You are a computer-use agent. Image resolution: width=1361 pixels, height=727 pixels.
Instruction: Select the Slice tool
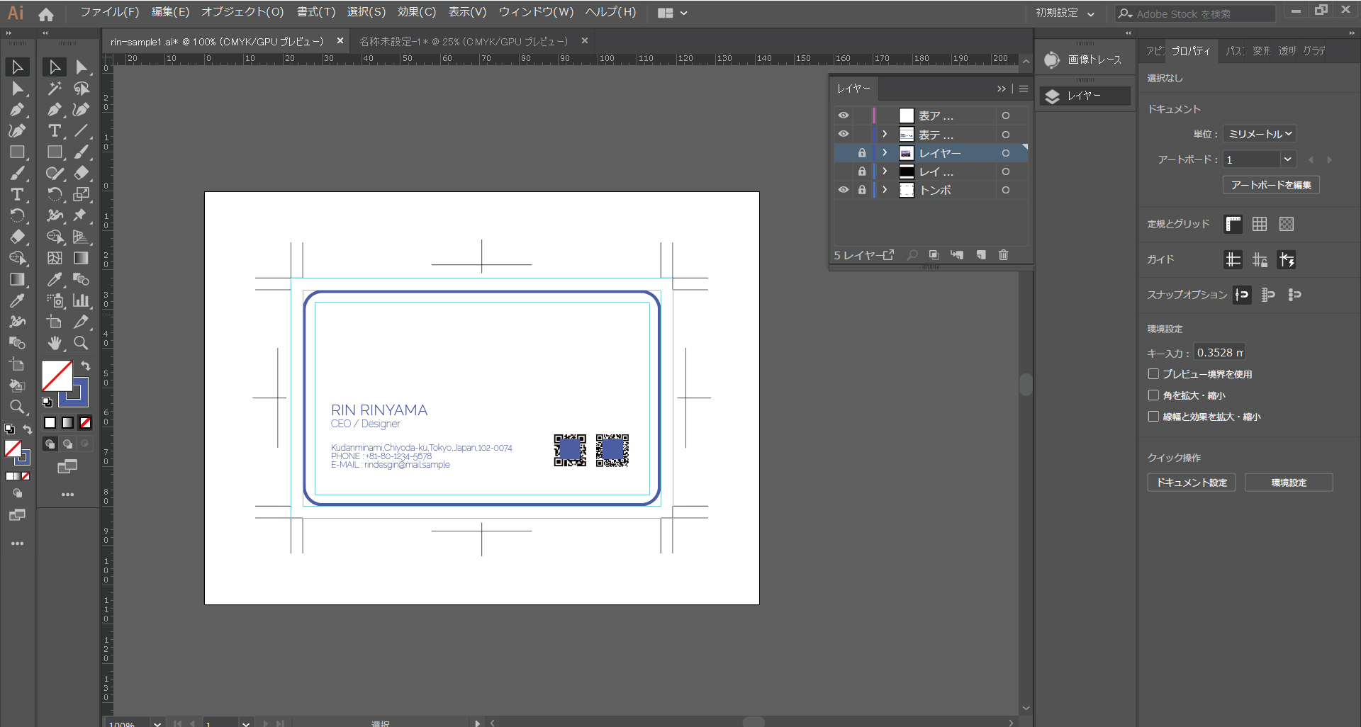click(x=82, y=322)
